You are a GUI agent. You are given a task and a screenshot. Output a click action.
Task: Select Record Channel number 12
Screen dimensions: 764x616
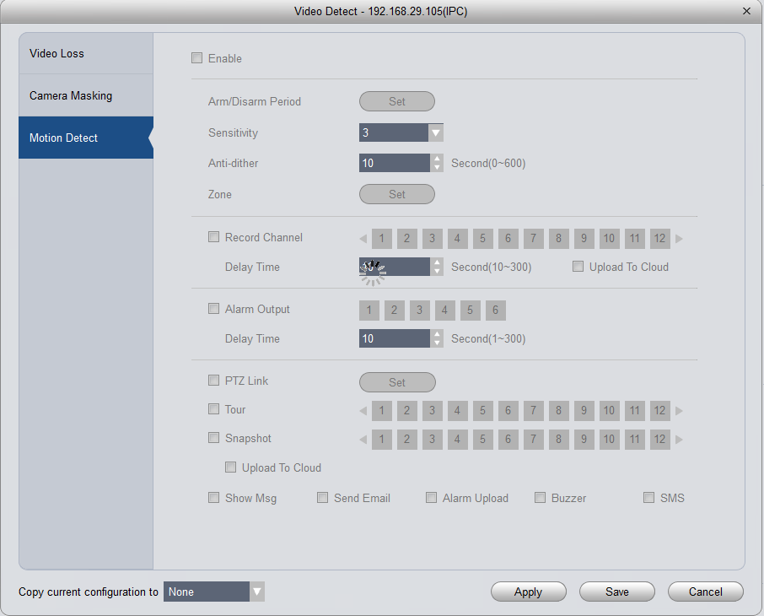click(659, 239)
